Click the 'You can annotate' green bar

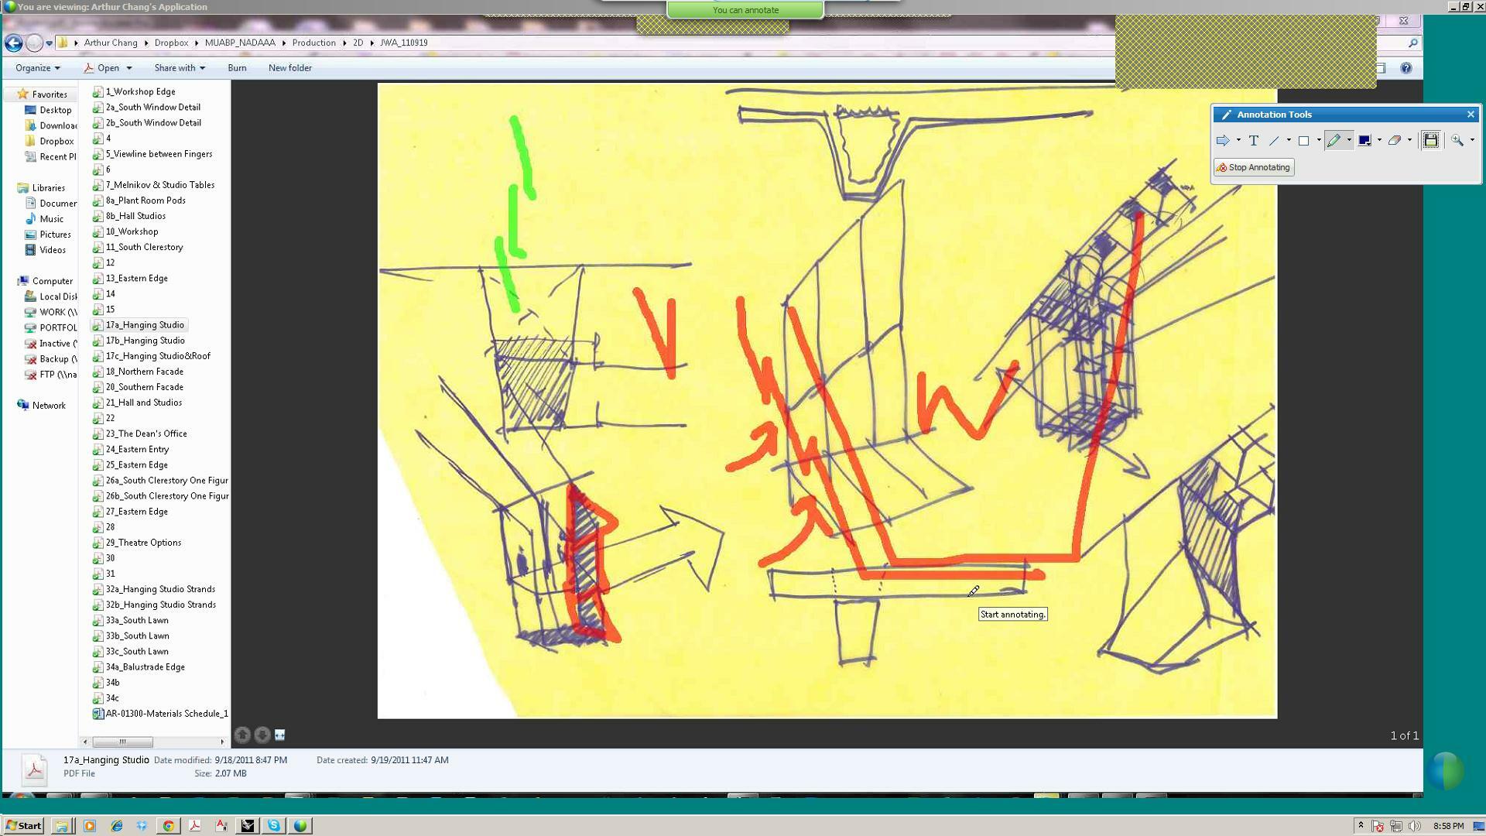point(745,10)
